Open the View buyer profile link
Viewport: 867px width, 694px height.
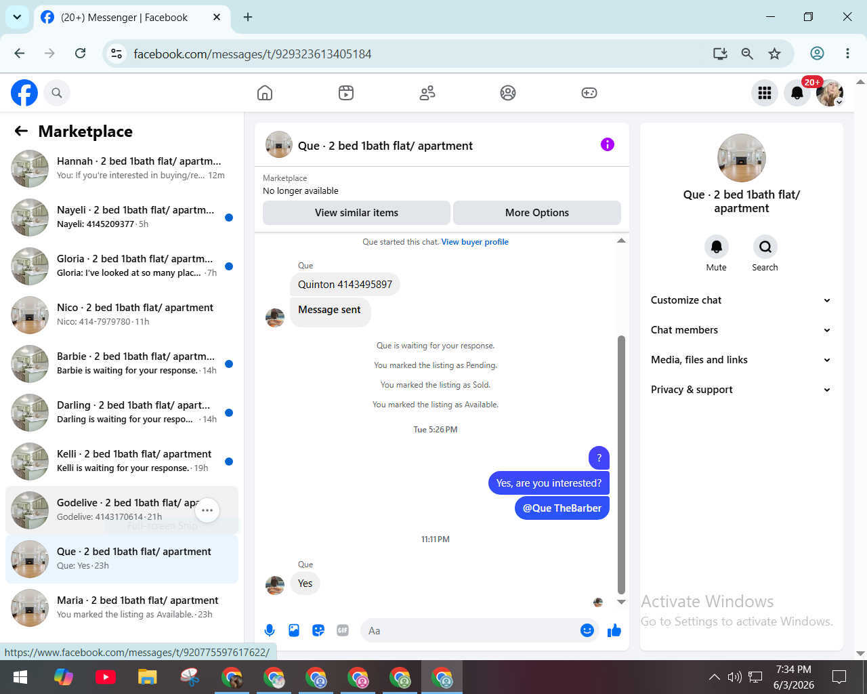[x=475, y=242]
